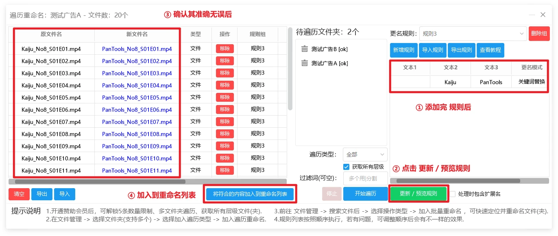Enable the 处理时包含扩展名 checkbox
This screenshot has height=236, width=558.
click(x=453, y=194)
